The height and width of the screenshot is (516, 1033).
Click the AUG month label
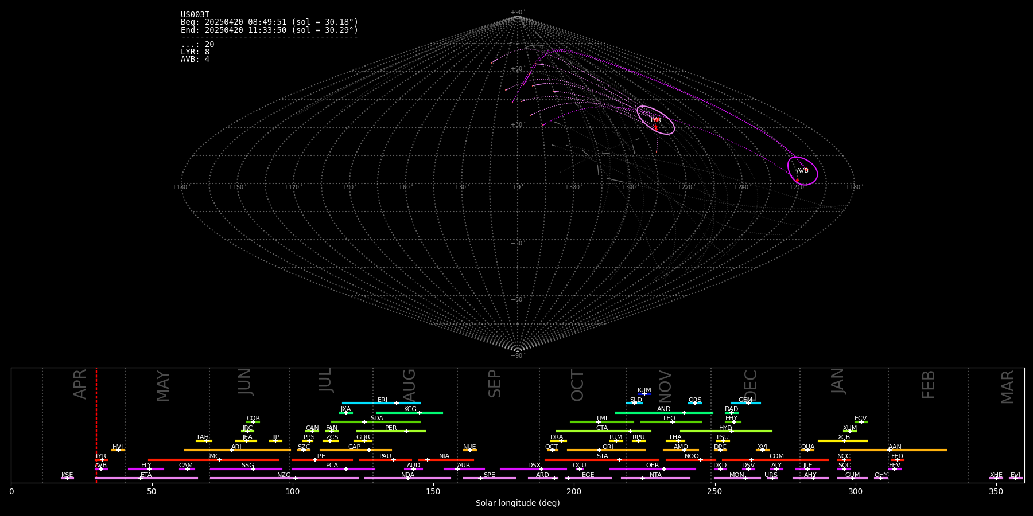pos(409,385)
